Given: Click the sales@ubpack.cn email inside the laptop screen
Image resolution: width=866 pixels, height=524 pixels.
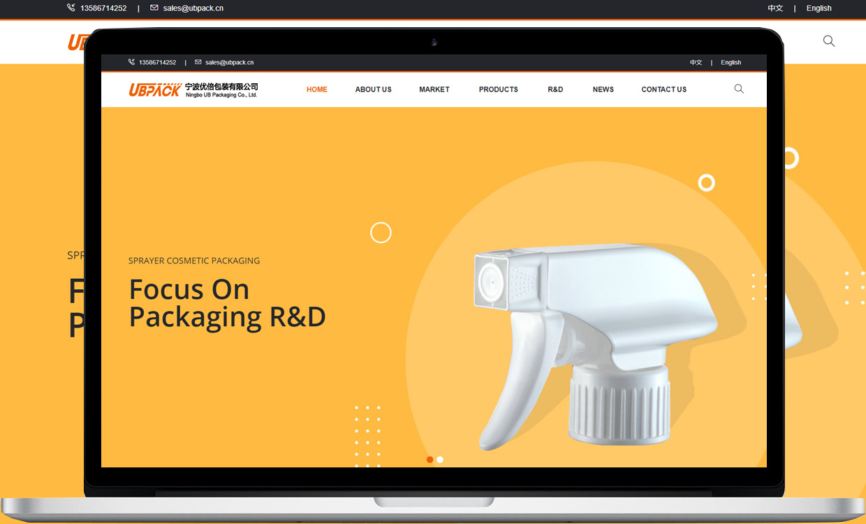Looking at the screenshot, I should [229, 62].
